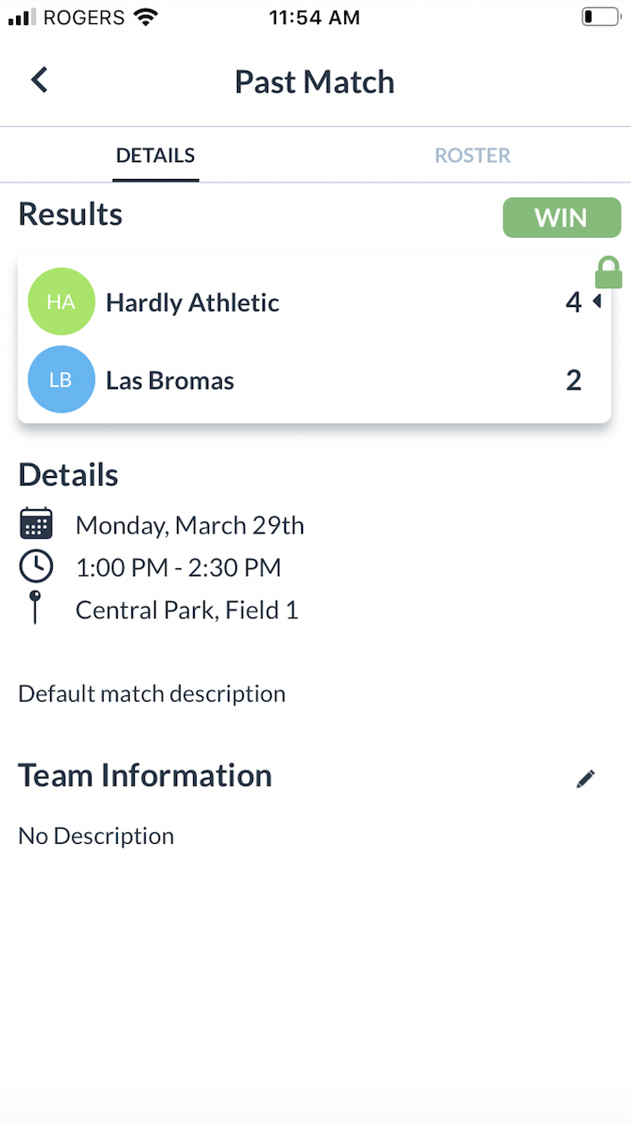Open Las Bromas team name
This screenshot has height=1124, width=631.
(x=170, y=380)
